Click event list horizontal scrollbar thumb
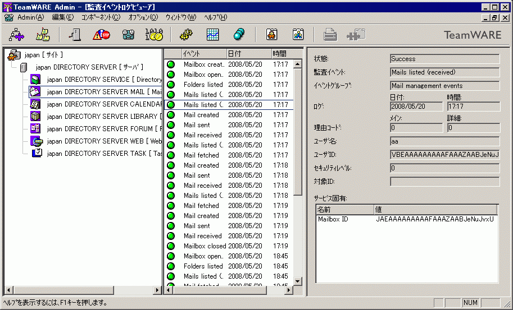Screen dimensions: 513x310 click(220, 290)
